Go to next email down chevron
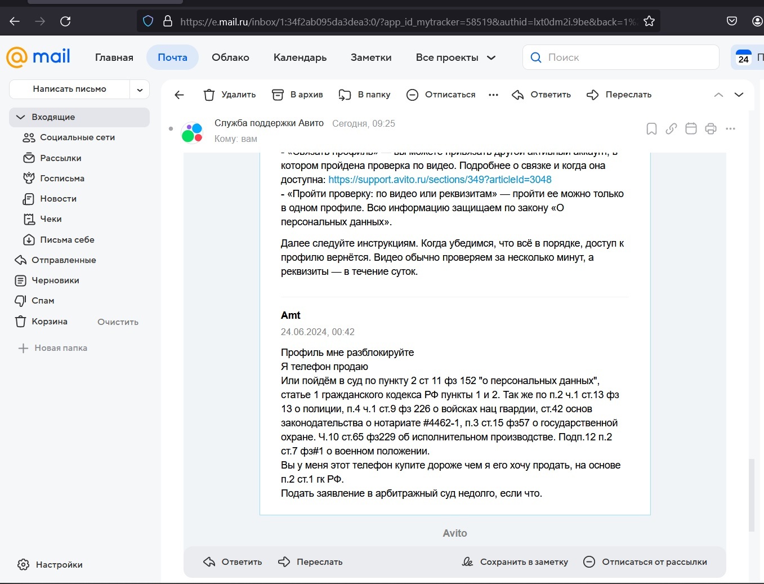The width and height of the screenshot is (764, 584). click(x=739, y=95)
